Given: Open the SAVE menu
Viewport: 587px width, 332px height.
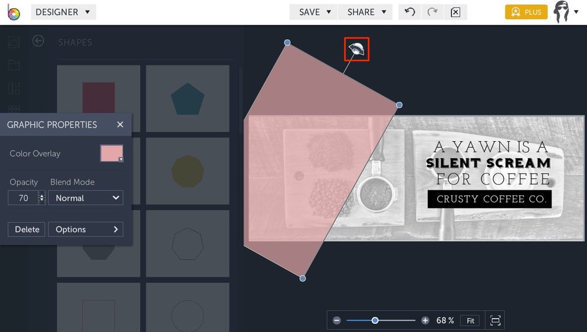Looking at the screenshot, I should click(314, 12).
